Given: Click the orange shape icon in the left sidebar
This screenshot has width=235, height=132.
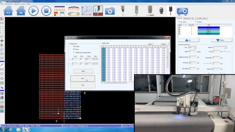Looking at the screenshot, I should coord(2,107).
